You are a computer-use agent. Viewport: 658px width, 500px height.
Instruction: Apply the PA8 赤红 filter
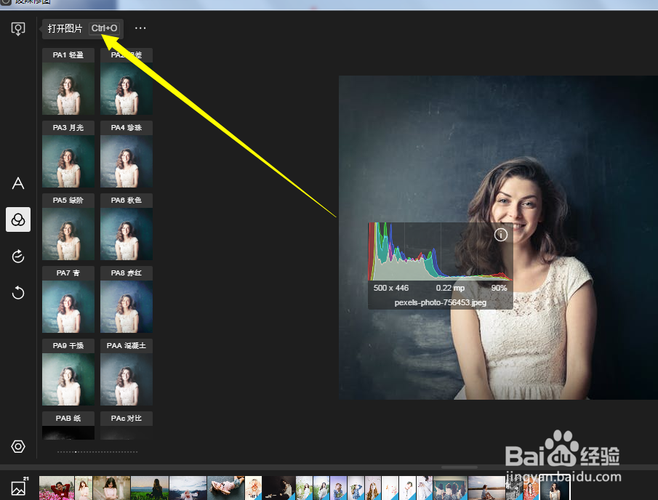click(x=127, y=299)
